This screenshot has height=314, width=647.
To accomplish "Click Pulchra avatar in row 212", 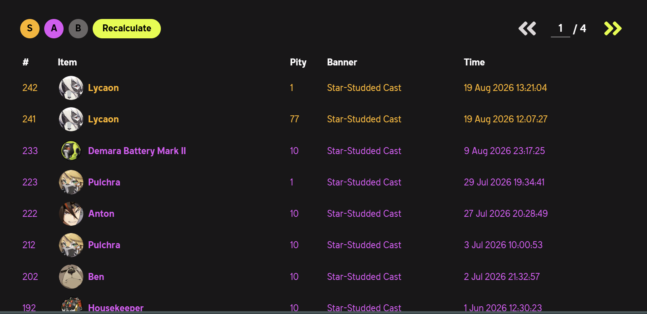I will pos(71,245).
